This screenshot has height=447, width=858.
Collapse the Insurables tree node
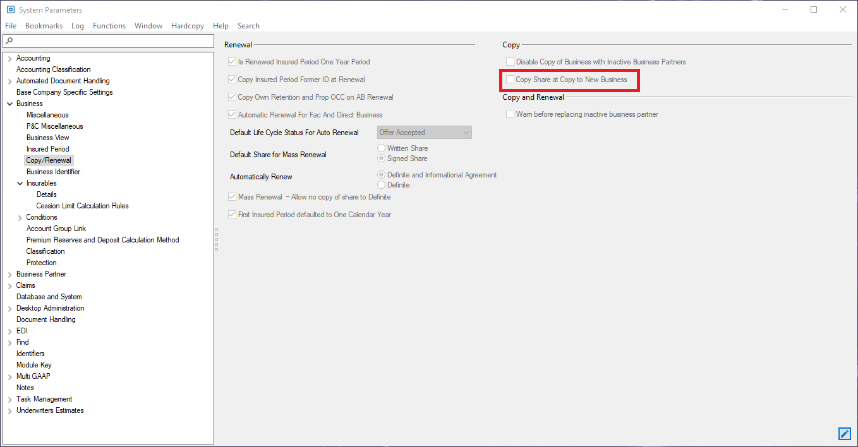[20, 183]
